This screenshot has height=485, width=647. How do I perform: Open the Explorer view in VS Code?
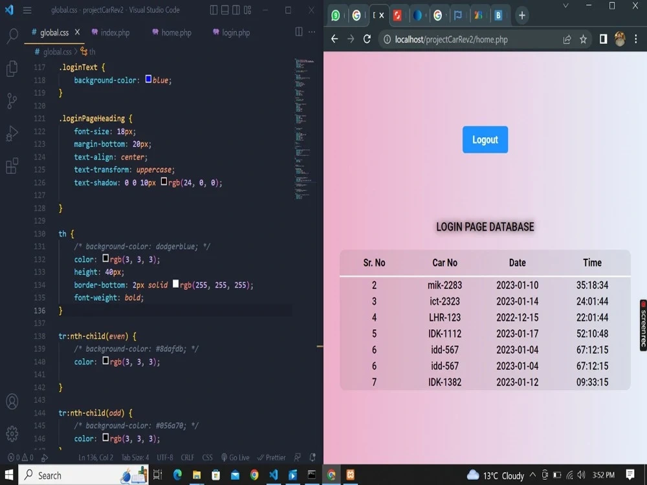12,68
